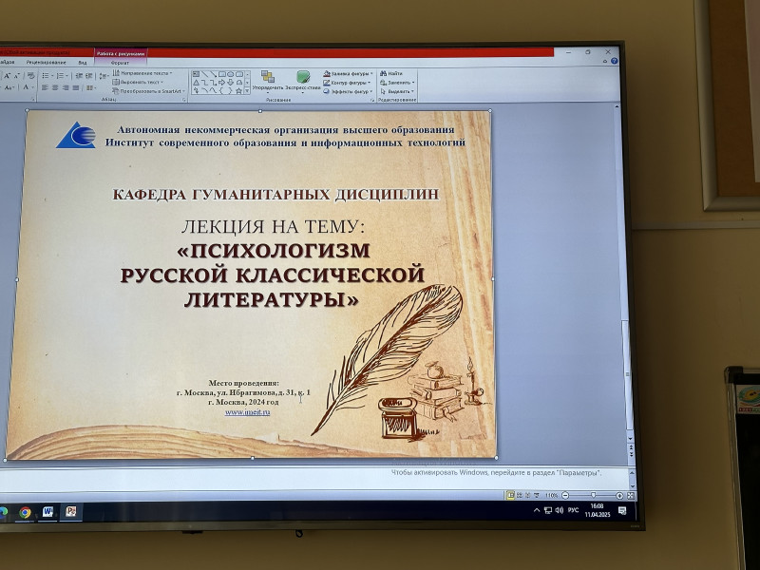The height and width of the screenshot is (570, 760).
Task: Minimize the ribbon with the caret icon
Action: pyautogui.click(x=605, y=62)
